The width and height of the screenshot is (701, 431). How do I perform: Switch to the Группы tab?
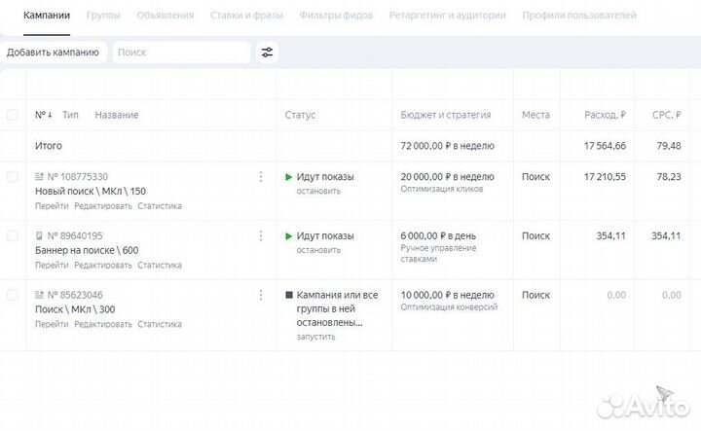pyautogui.click(x=103, y=16)
